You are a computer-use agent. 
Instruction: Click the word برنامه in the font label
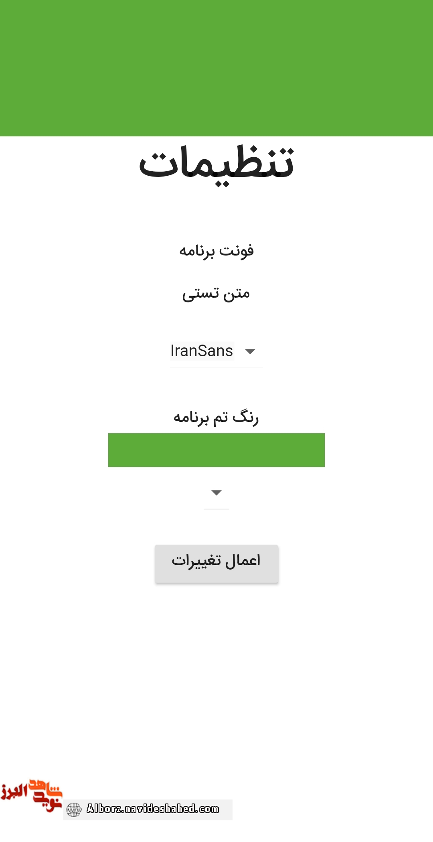point(197,251)
